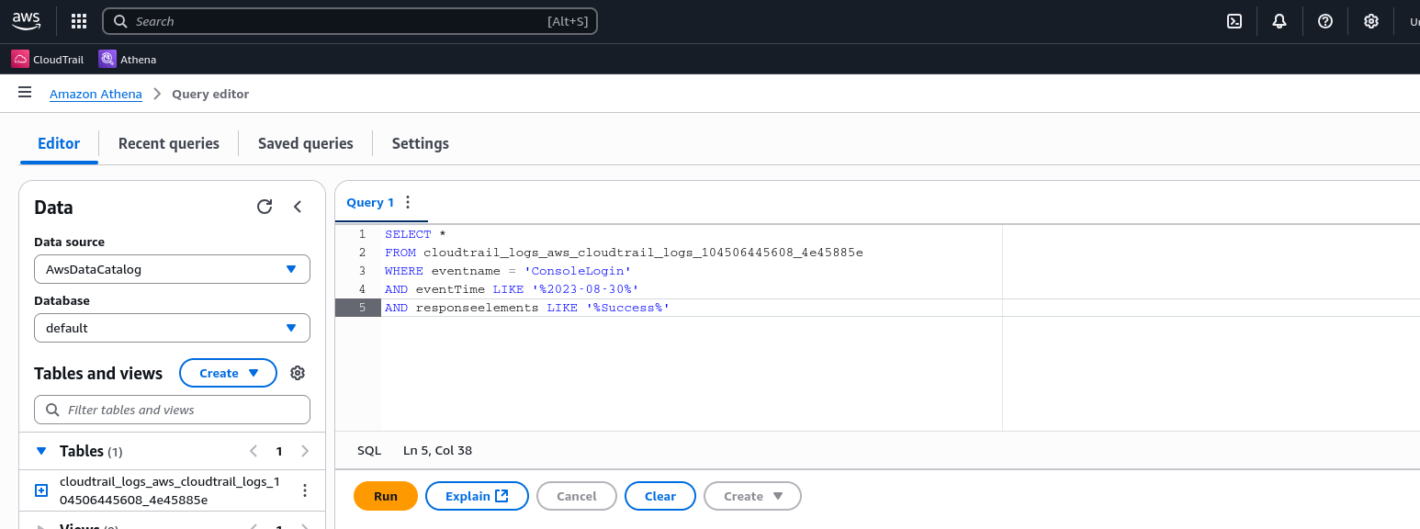
Task: Go to the next Tables page arrow
Action: point(305,451)
